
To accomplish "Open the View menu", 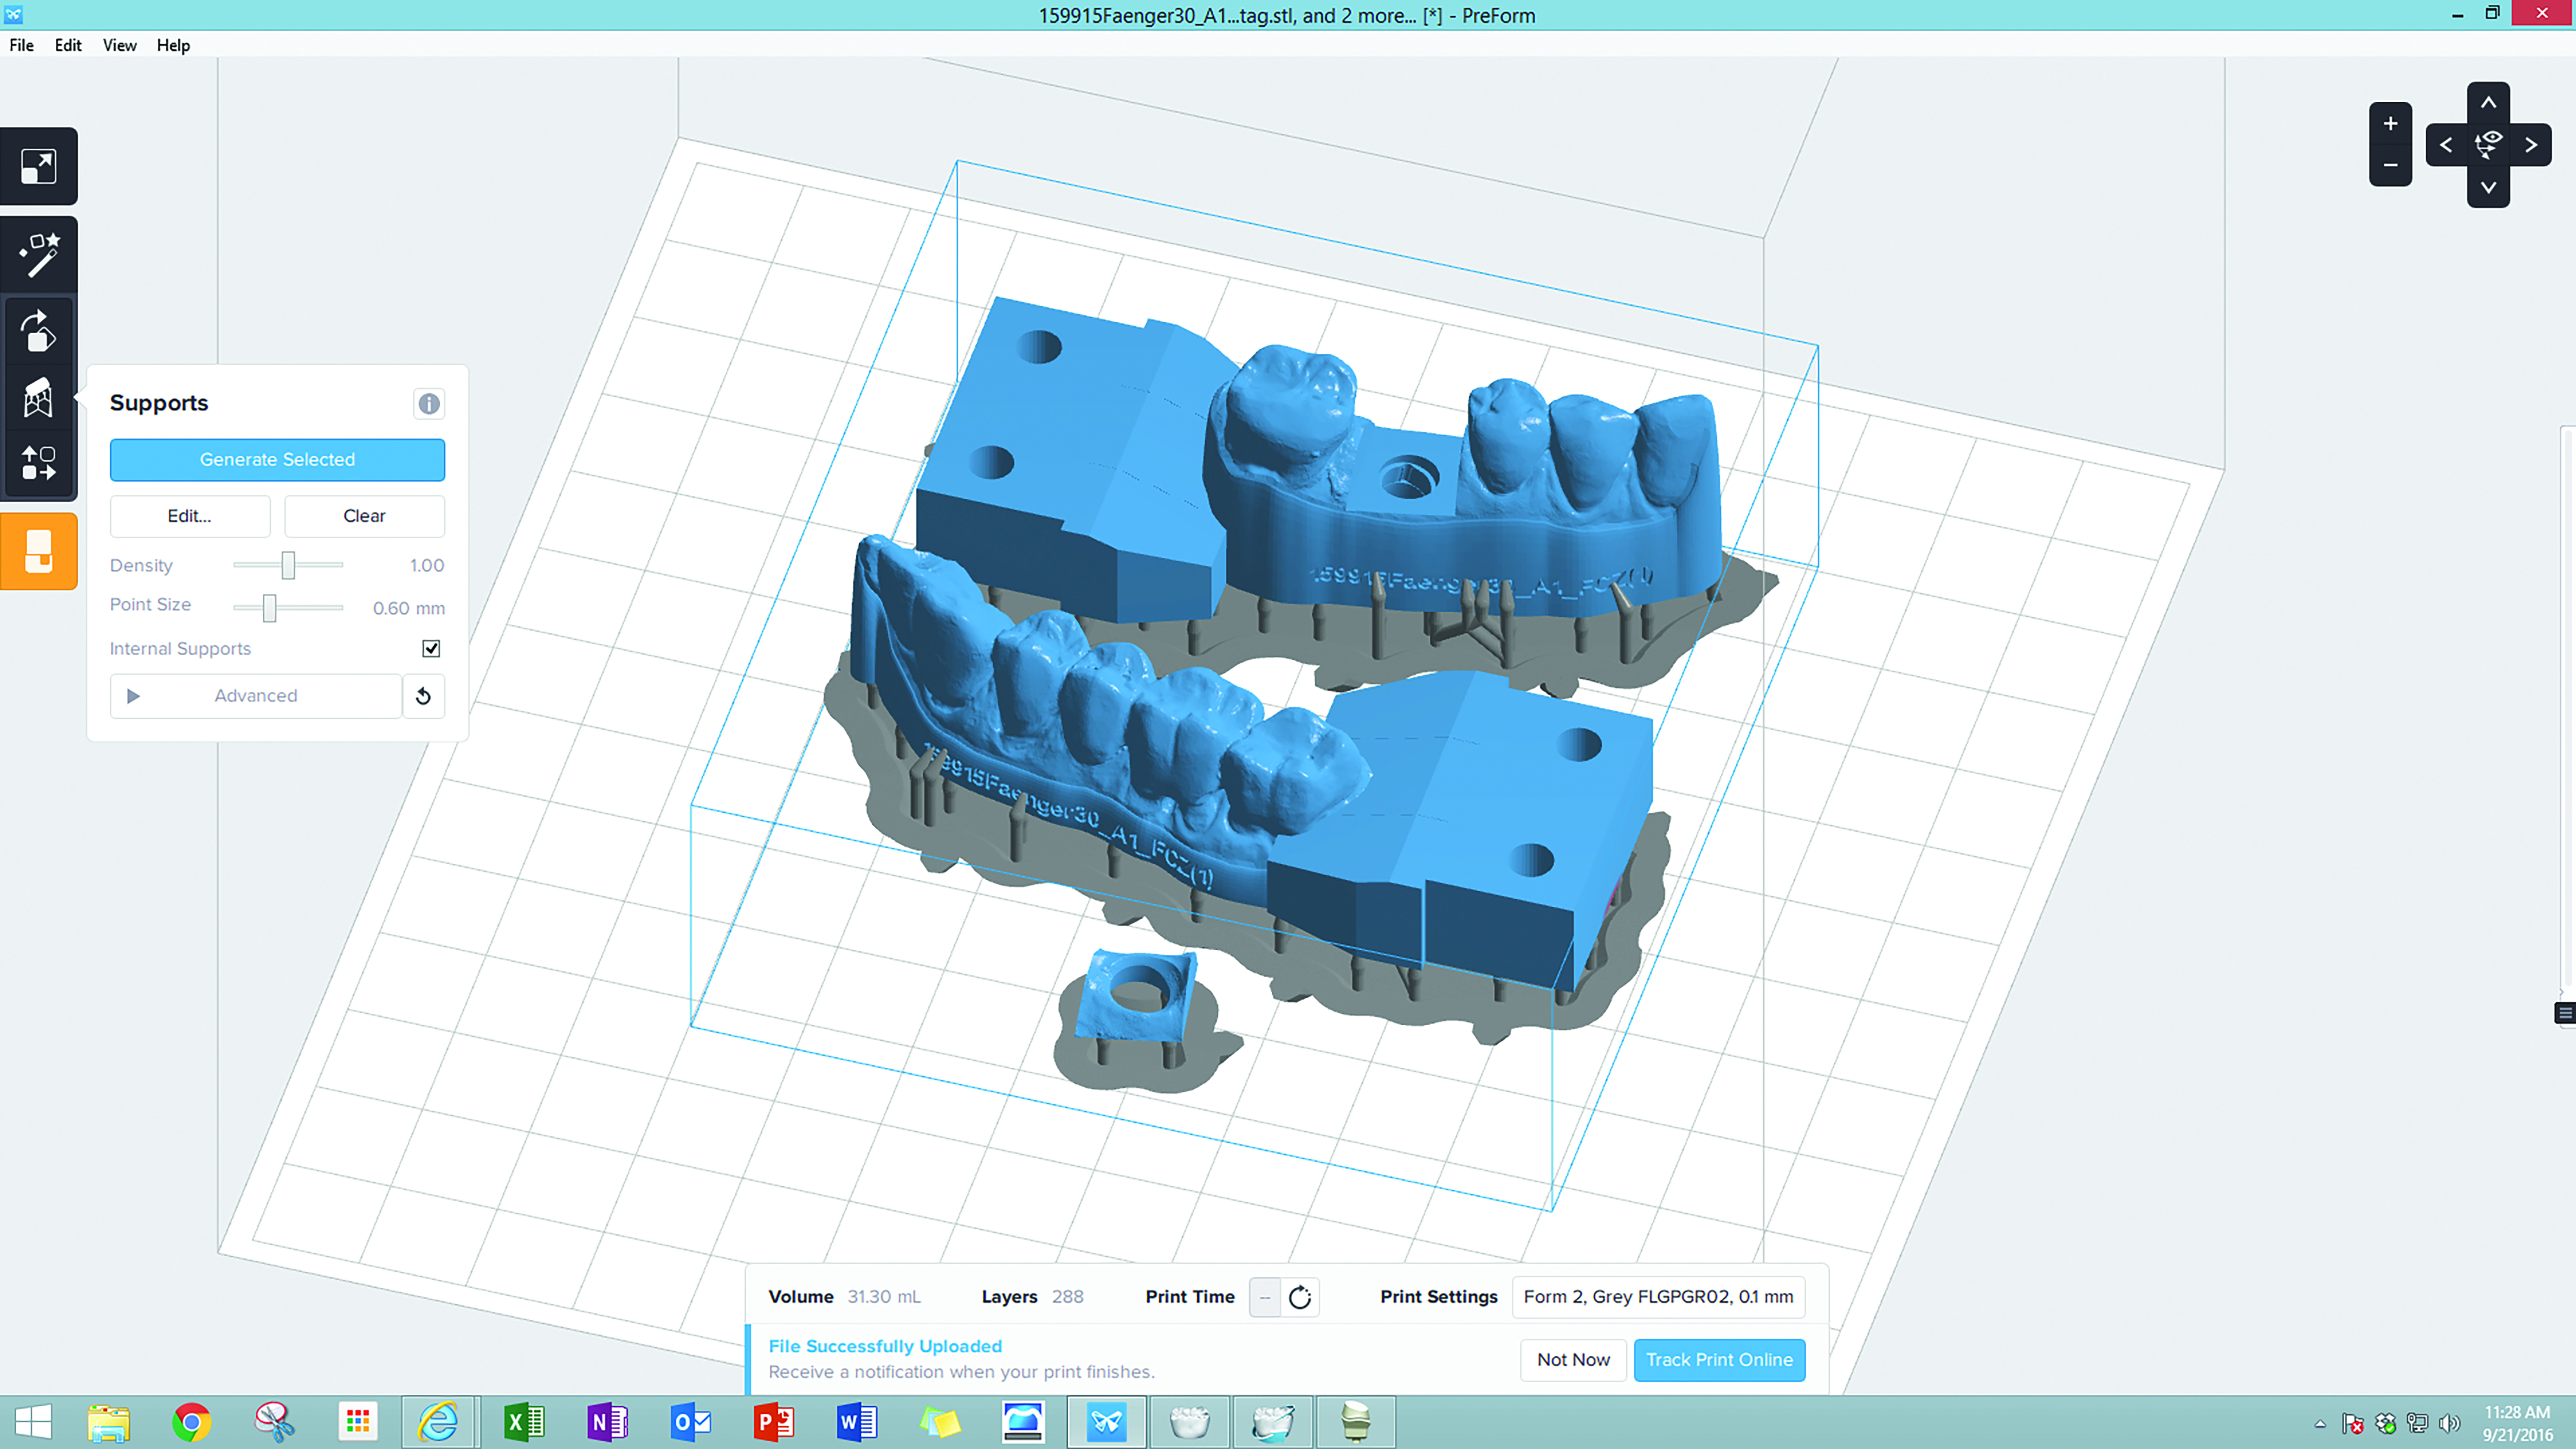I will pos(119,45).
